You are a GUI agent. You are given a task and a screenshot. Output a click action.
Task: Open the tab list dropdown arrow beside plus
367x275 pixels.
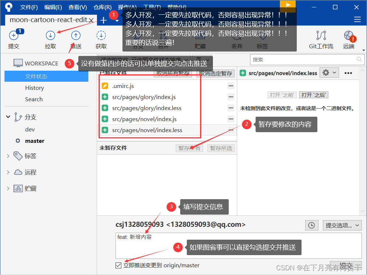click(117, 21)
